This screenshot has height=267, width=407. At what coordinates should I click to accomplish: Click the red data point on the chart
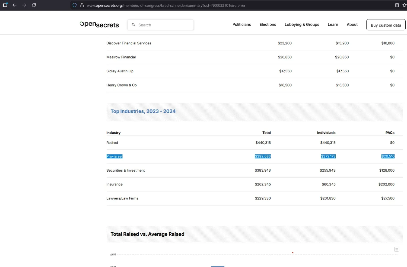click(x=292, y=253)
